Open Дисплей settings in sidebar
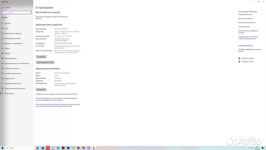The image size is (266, 150). click(8, 23)
